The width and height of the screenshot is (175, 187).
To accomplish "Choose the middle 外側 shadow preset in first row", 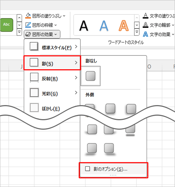I will pos(110,108).
